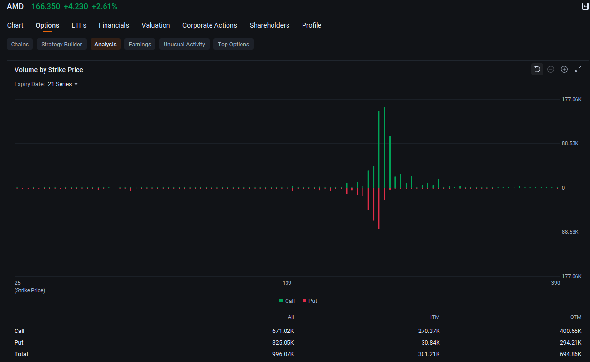
Task: Click the Chains button
Action: 20,44
